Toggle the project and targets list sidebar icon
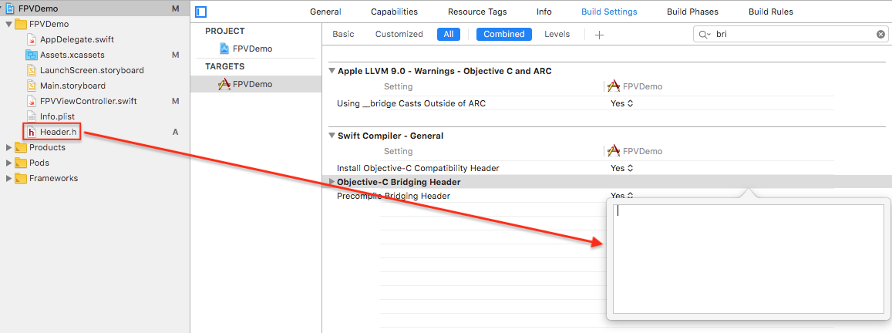 [x=200, y=12]
